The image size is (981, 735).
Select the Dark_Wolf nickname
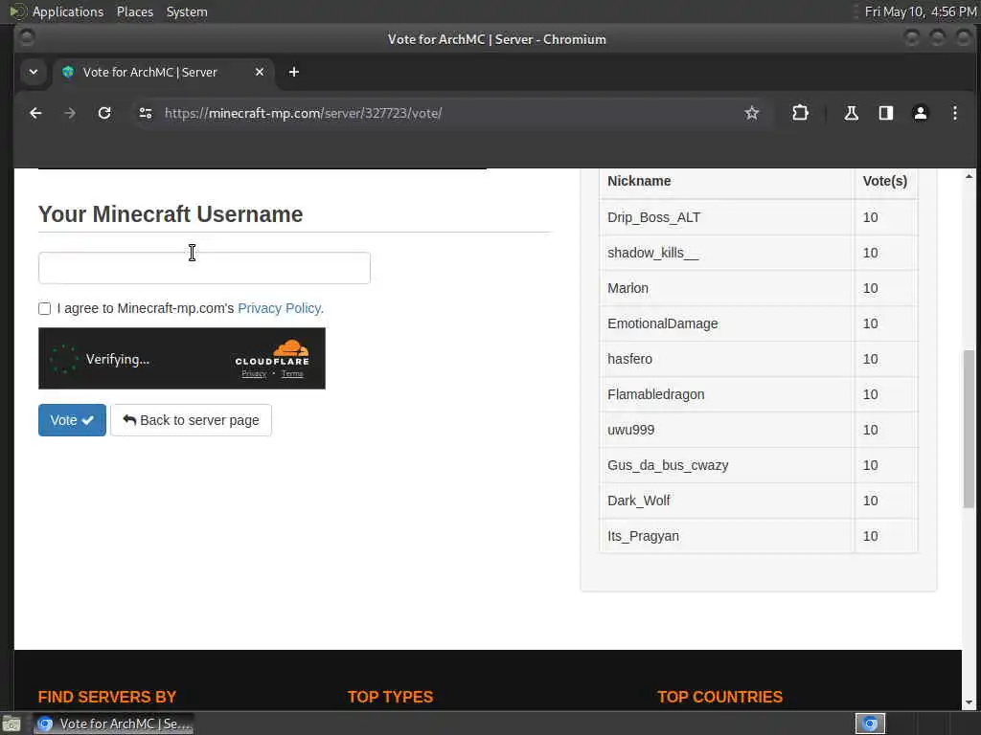(x=638, y=501)
